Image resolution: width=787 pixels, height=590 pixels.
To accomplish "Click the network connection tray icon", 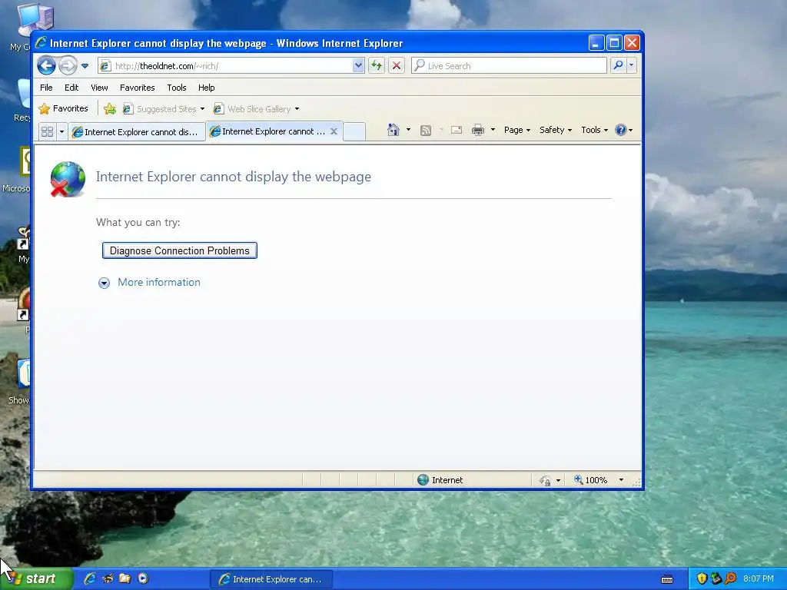I will 716,578.
